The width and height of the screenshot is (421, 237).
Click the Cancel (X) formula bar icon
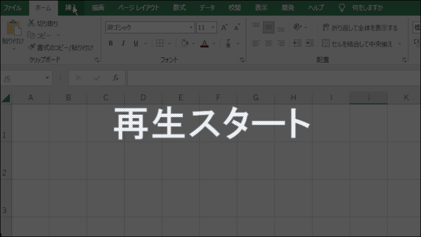click(78, 78)
